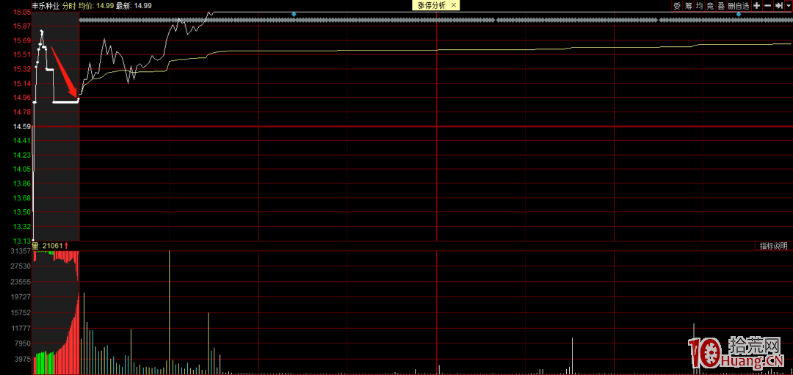This screenshot has width=793, height=375.
Task: Click the blue diamond marker at top right
Action: 738,14
